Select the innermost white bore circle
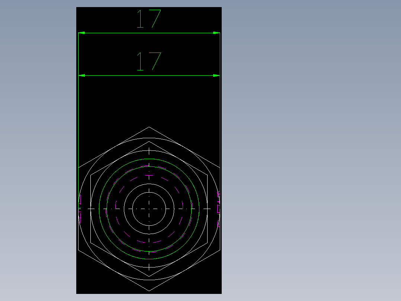 (x=148, y=192)
